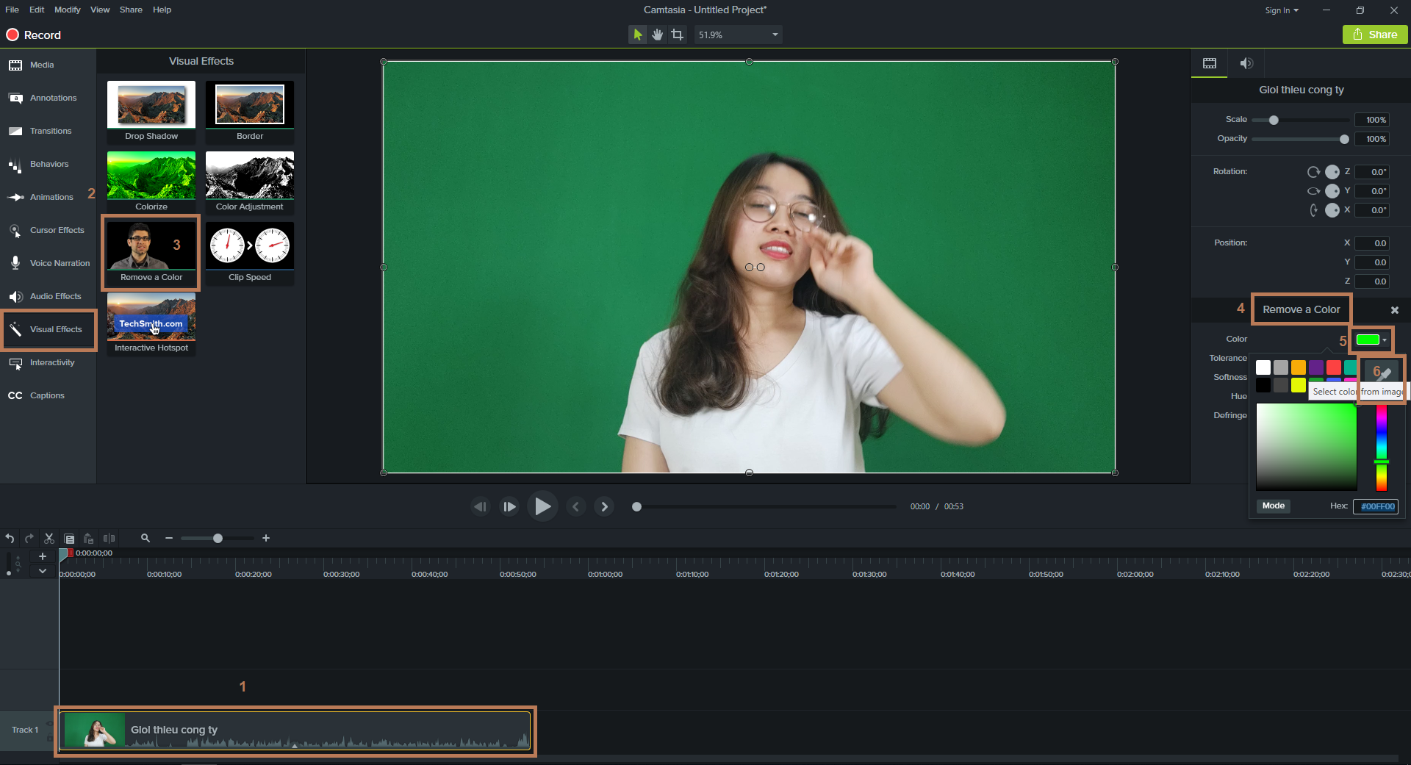1411x765 pixels.
Task: Choose the white color swatch
Action: point(1263,367)
